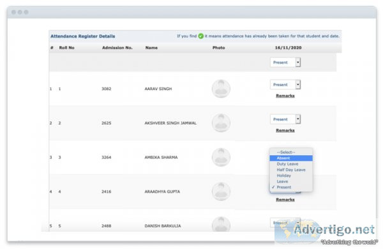Click the name DANISH BARKULIA
The height and width of the screenshot is (249, 383).
point(163,226)
